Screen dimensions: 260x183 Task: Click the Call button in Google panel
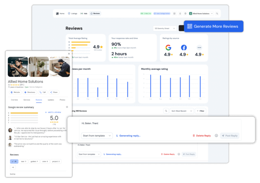tap(43, 92)
